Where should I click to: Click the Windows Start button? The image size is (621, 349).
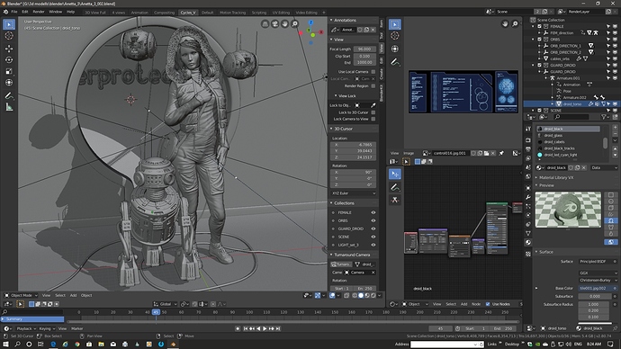click(5, 345)
